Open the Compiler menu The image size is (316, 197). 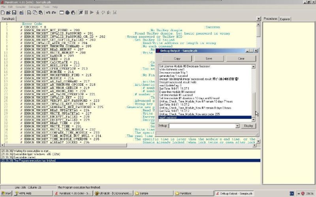pos(21,7)
